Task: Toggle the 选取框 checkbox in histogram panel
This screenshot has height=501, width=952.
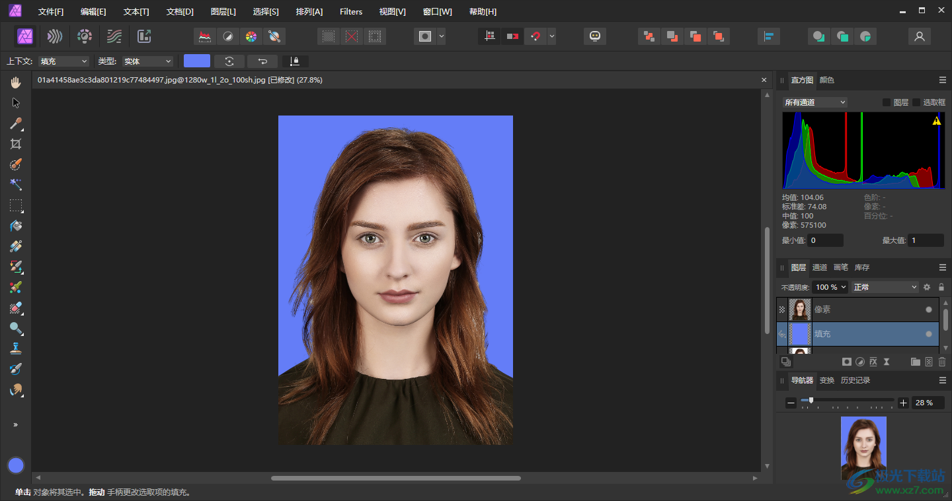Action: tap(916, 102)
